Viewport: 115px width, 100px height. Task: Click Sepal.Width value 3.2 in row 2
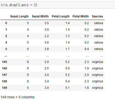(x=46, y=36)
